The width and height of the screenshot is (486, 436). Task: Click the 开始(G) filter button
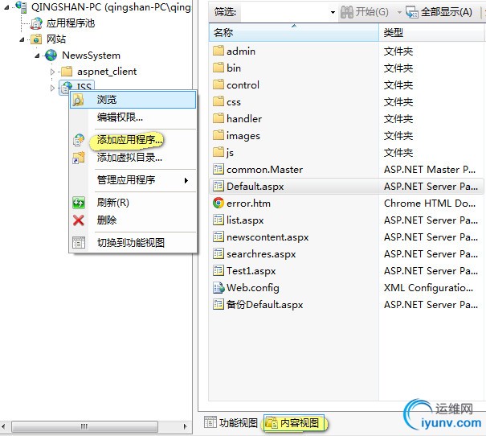tap(364, 12)
